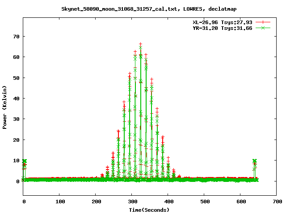Click the y-axis tick label 20
Screen dimensions: 286x214
tap(16, 140)
